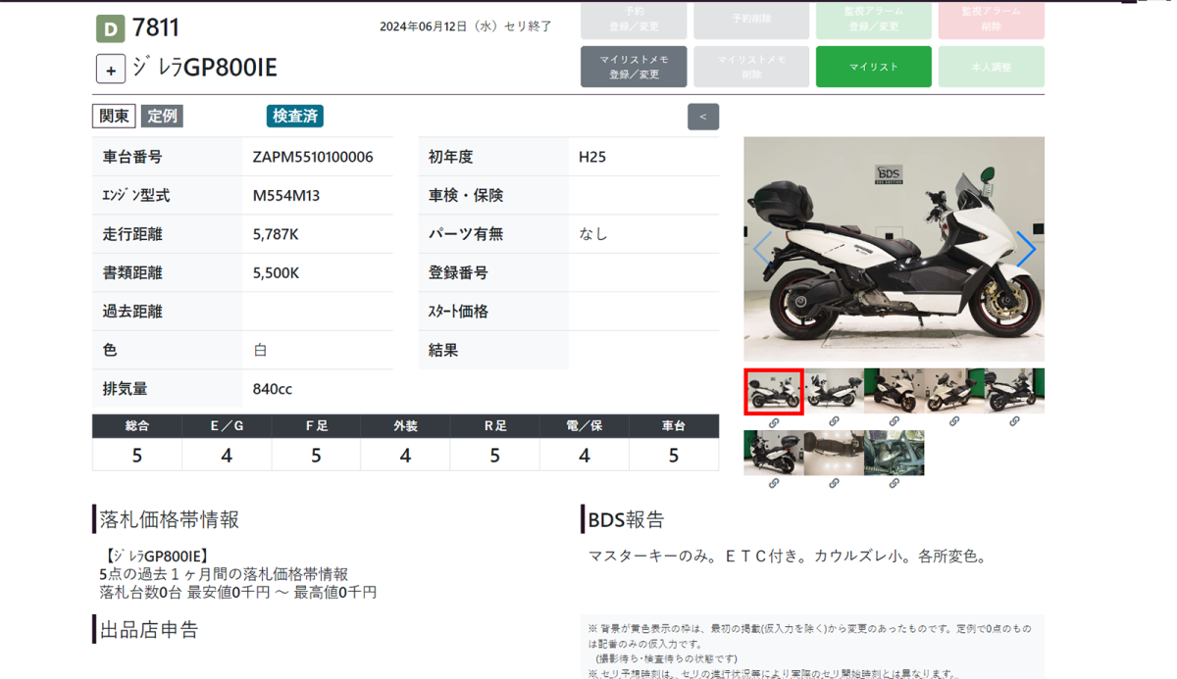Click the スタート価格 label

(x=458, y=312)
